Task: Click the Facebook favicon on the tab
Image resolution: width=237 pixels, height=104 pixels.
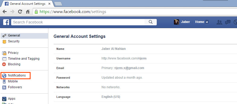Action: click(6, 4)
